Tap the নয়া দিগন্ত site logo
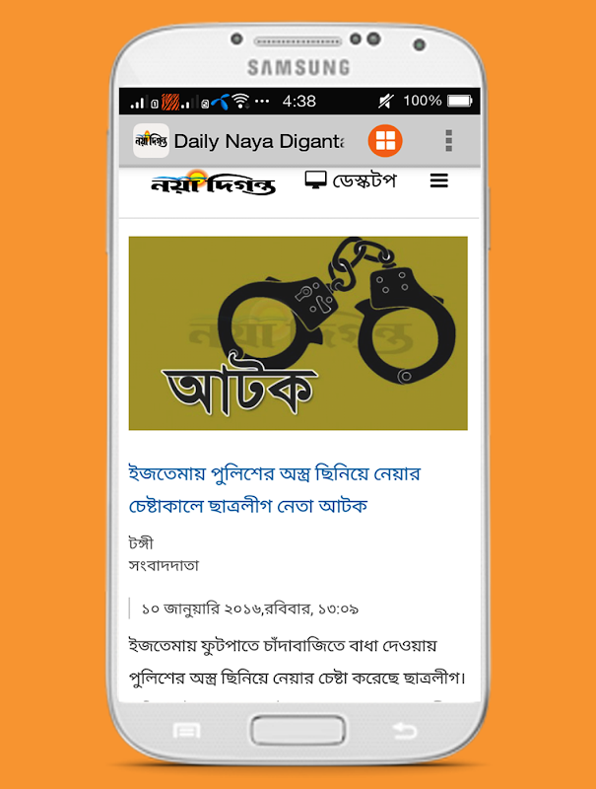The width and height of the screenshot is (596, 789). coord(213,183)
